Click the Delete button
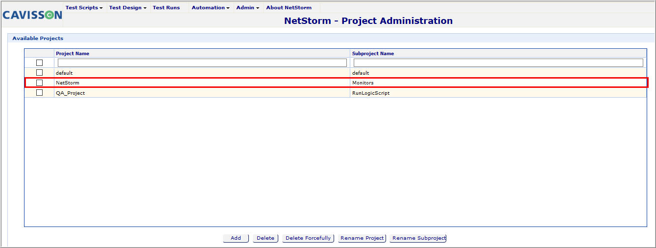Image resolution: width=656 pixels, height=248 pixels. (266, 238)
